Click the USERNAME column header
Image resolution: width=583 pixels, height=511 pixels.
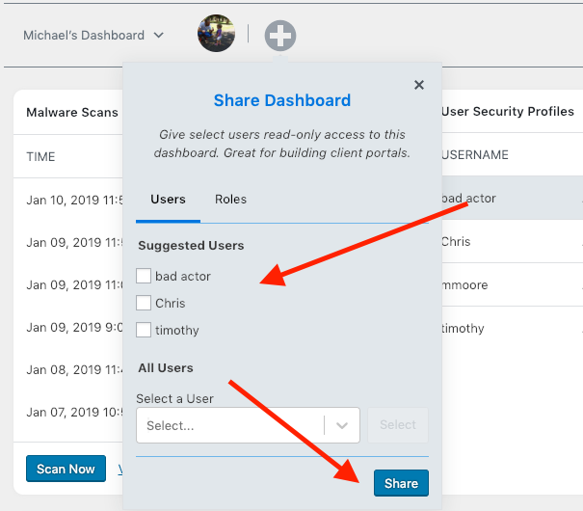point(475,155)
